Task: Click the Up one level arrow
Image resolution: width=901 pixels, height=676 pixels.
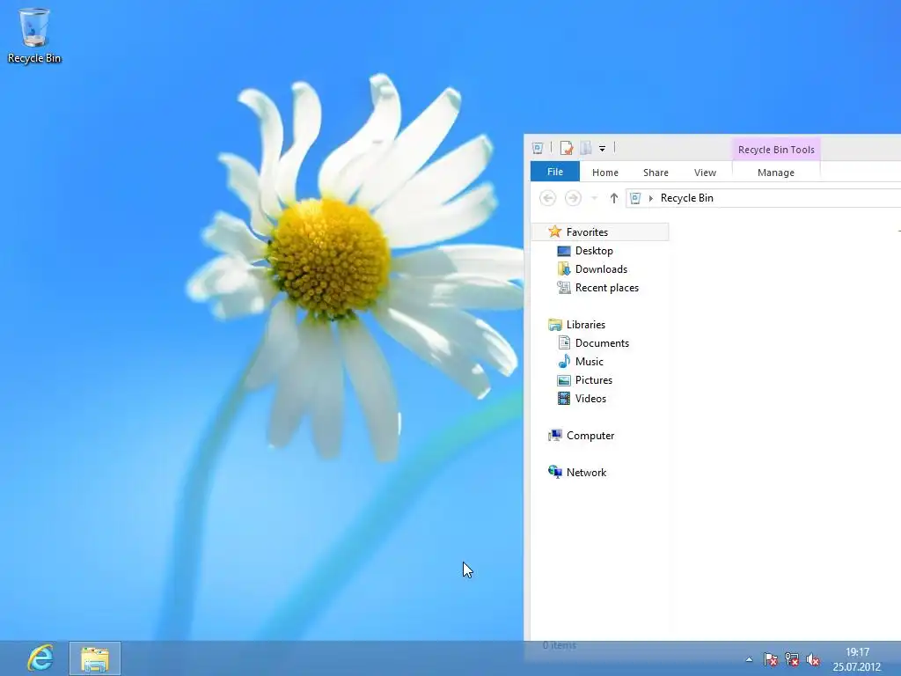Action: [x=613, y=198]
